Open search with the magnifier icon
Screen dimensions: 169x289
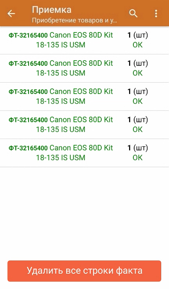[133, 13]
